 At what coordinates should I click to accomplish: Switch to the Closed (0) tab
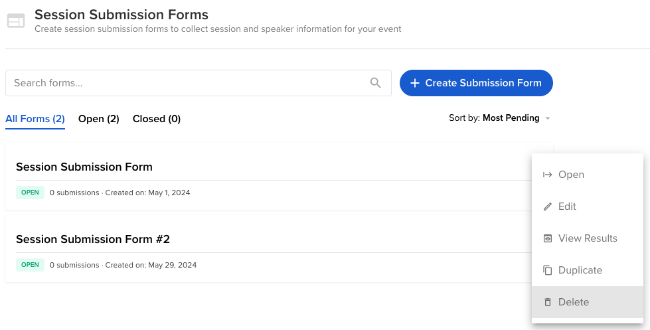tap(156, 119)
